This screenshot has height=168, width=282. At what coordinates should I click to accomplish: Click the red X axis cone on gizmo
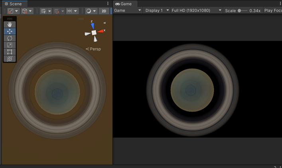point(101,31)
